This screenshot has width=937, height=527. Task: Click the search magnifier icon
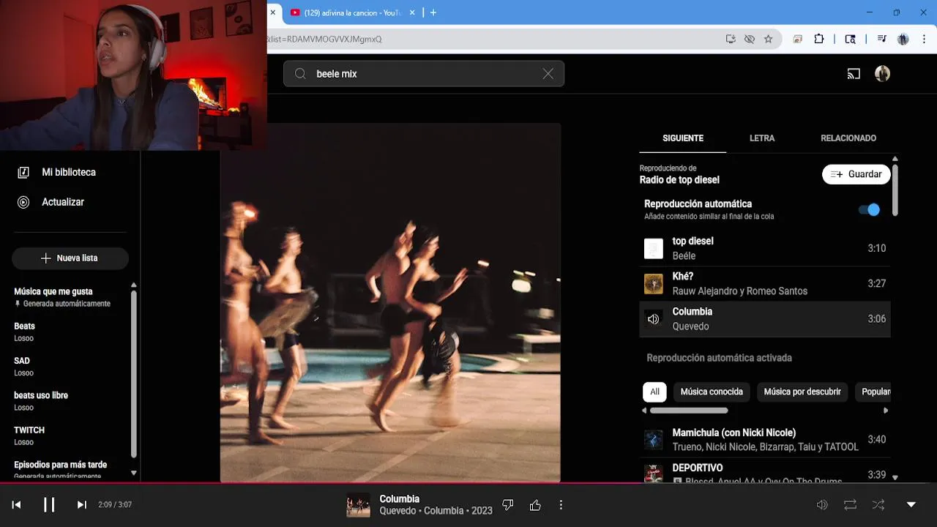tap(300, 73)
